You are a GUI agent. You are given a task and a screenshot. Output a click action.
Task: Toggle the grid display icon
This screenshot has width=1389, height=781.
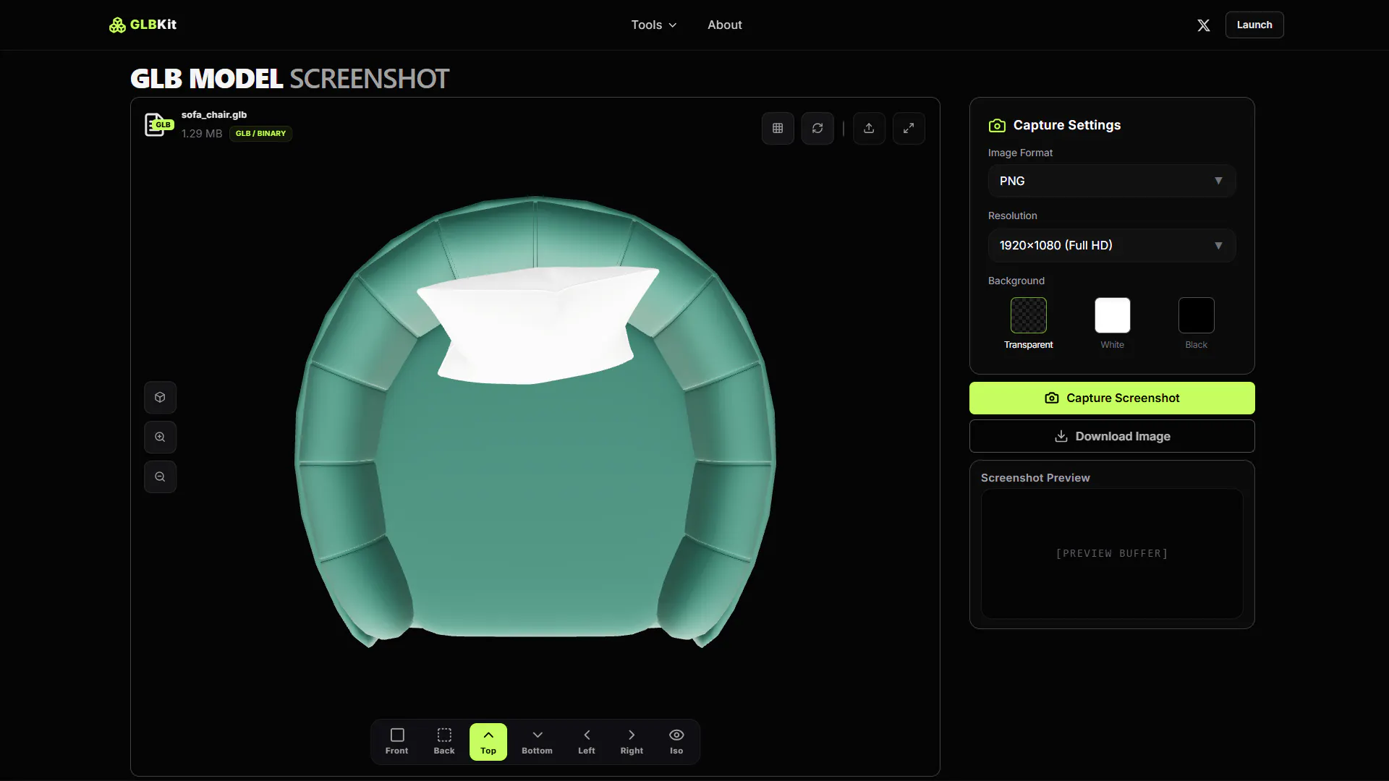(778, 128)
